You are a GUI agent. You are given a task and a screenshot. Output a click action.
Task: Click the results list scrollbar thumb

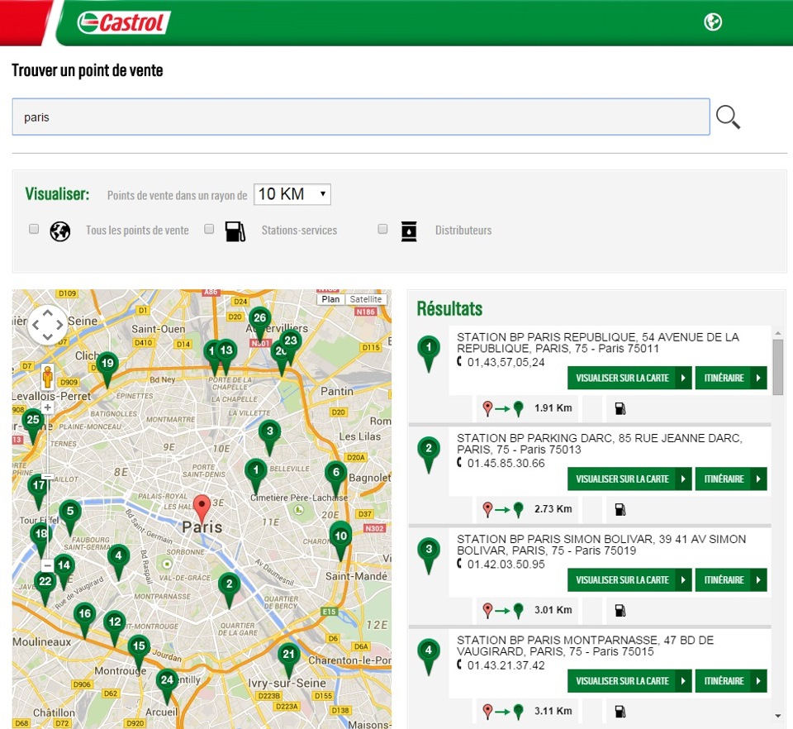pos(778,367)
